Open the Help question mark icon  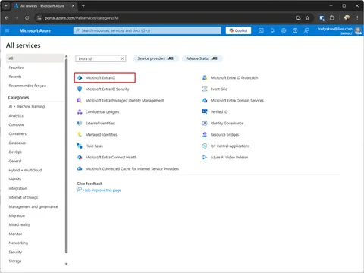click(x=295, y=30)
